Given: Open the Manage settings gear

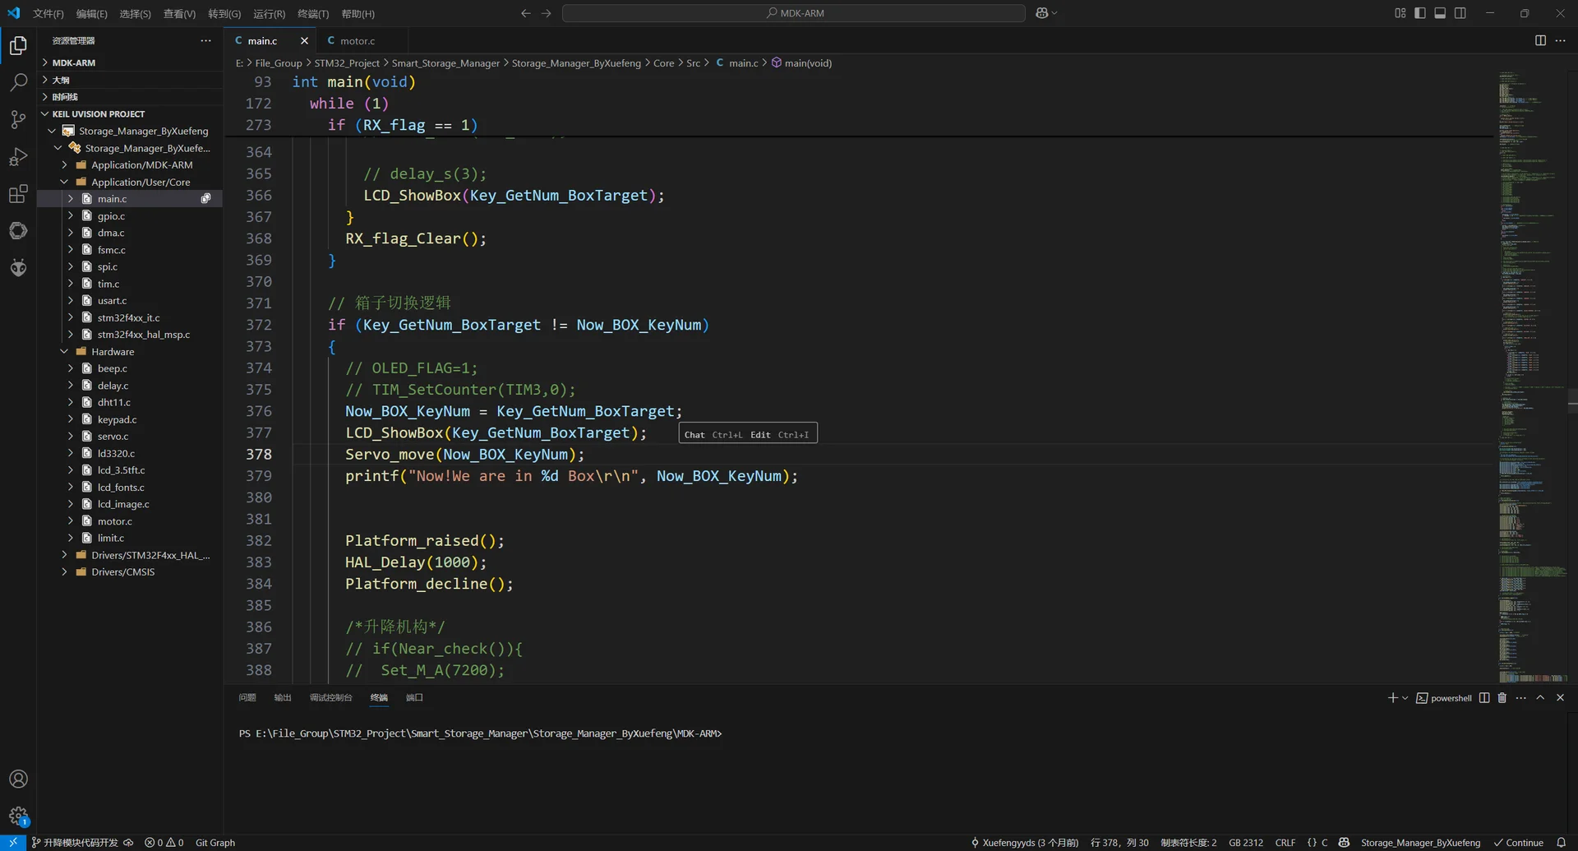Looking at the screenshot, I should coord(18,816).
